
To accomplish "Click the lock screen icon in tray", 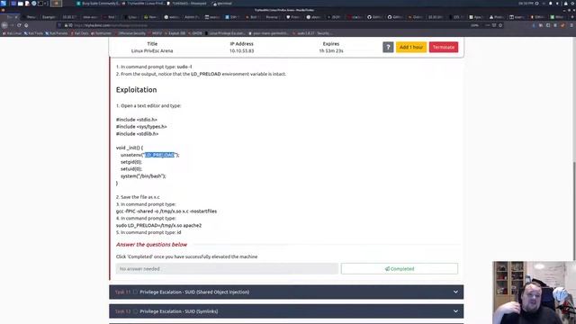I will [566, 4].
